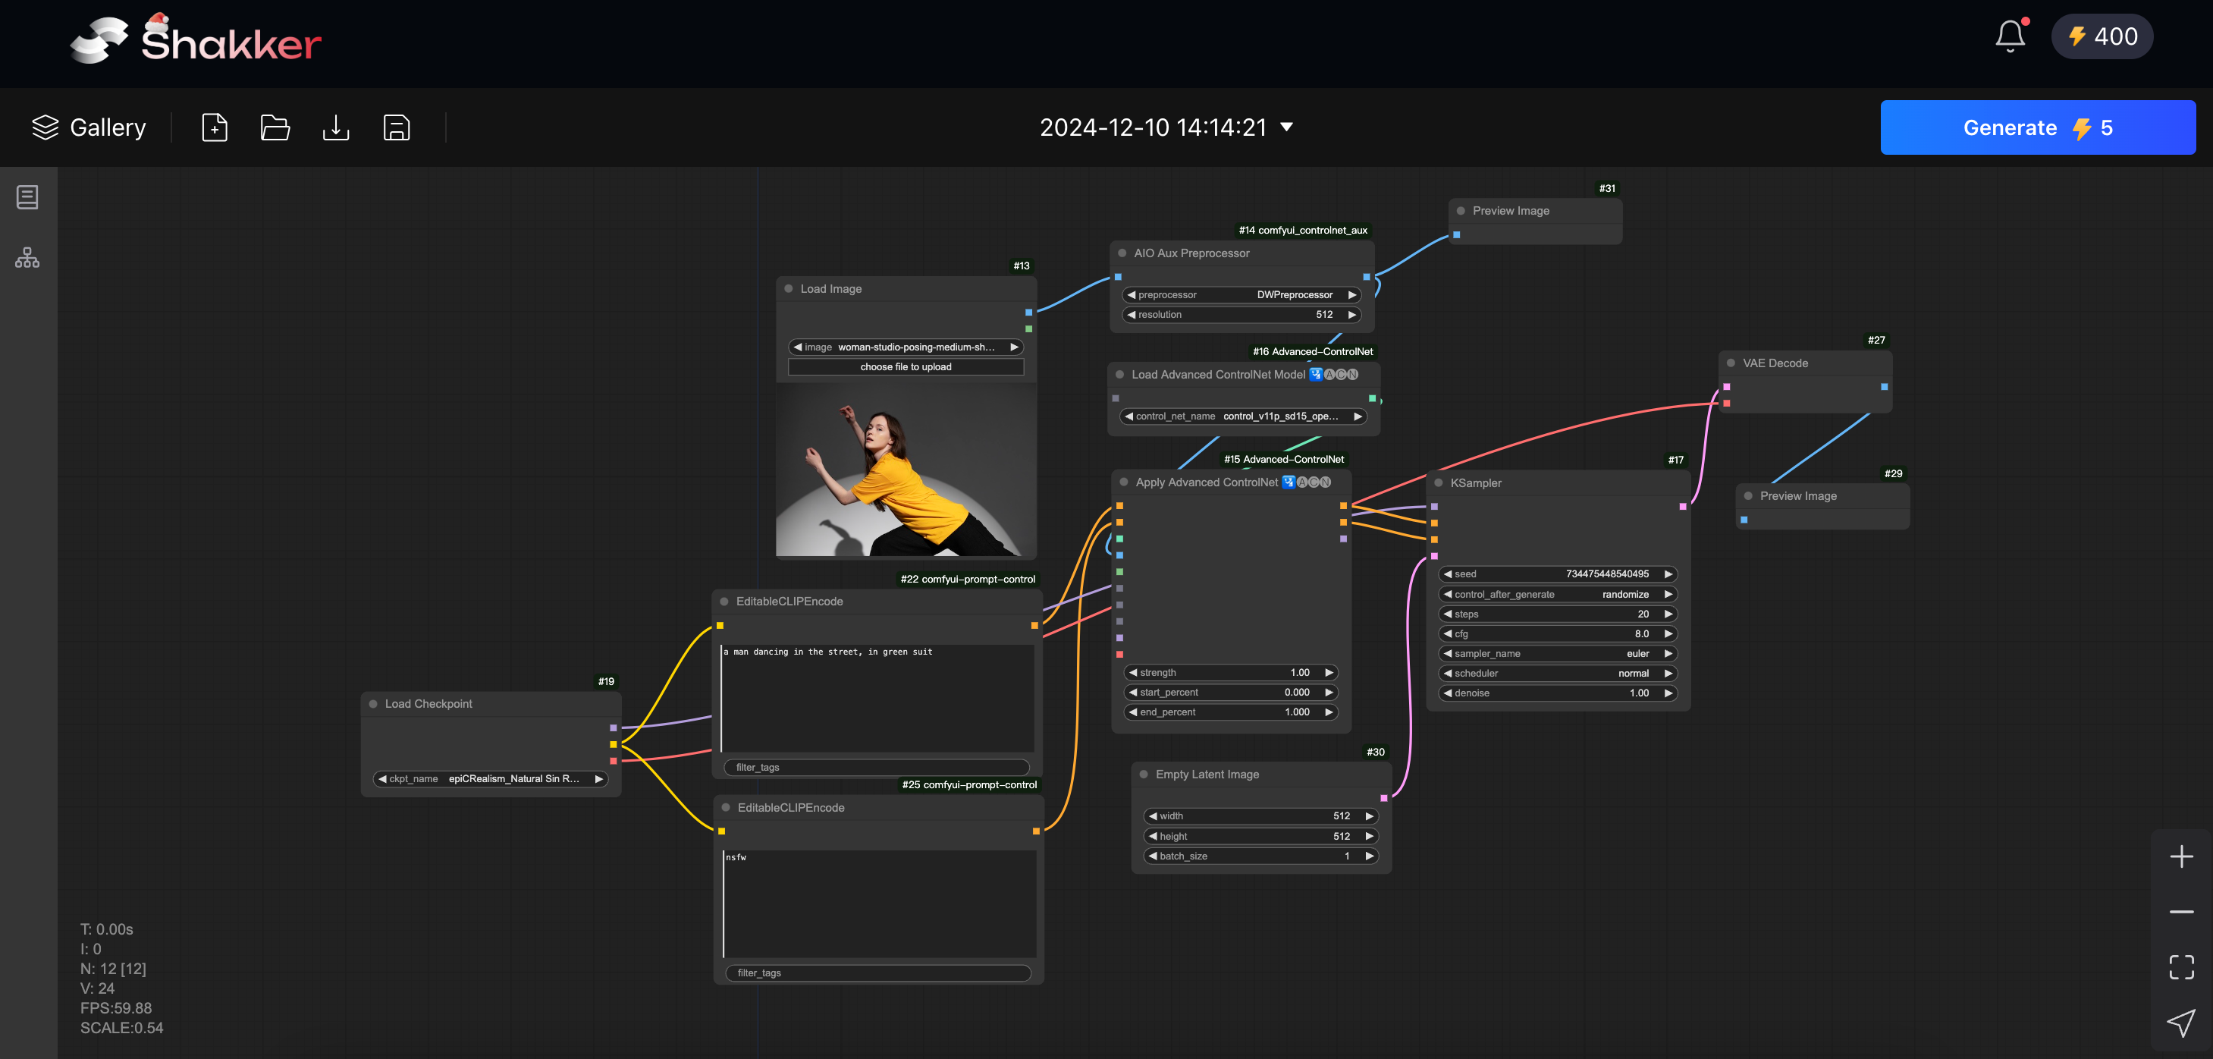The image size is (2213, 1059).
Task: Open the timestamp dropdown next to the date
Action: click(1286, 127)
